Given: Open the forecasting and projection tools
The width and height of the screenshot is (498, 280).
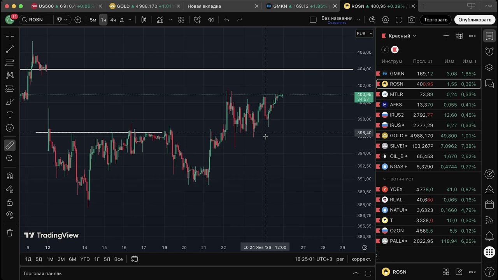Looking at the screenshot, I should 10,89.
